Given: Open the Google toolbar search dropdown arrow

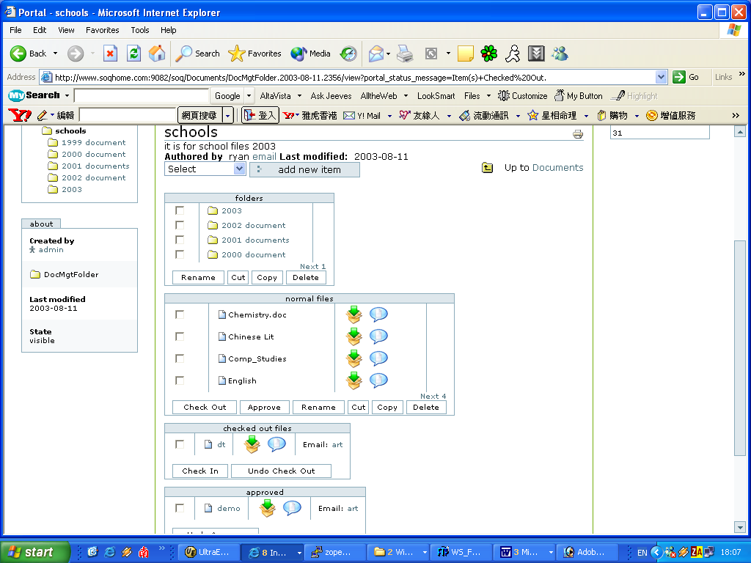Looking at the screenshot, I should point(249,96).
